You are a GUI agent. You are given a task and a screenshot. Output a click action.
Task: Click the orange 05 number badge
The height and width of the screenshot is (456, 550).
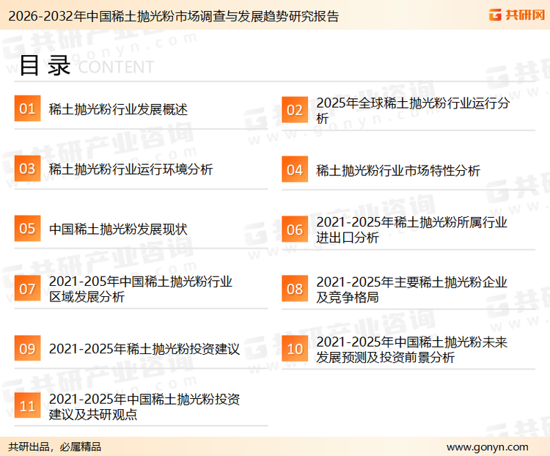pos(27,228)
